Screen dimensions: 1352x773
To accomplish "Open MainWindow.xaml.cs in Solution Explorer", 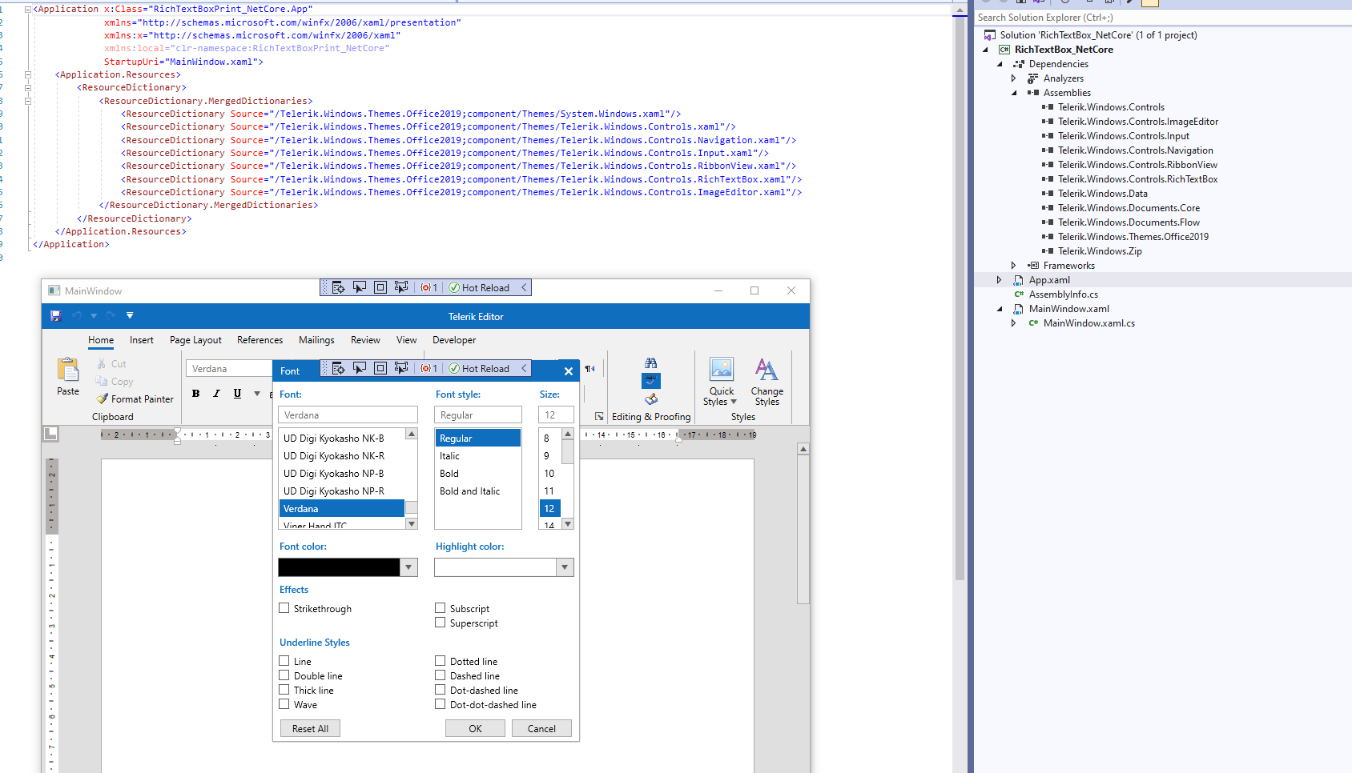I will [1088, 323].
